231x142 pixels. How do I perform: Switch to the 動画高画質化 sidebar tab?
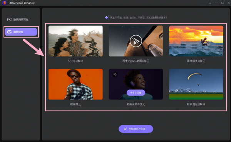point(21,20)
